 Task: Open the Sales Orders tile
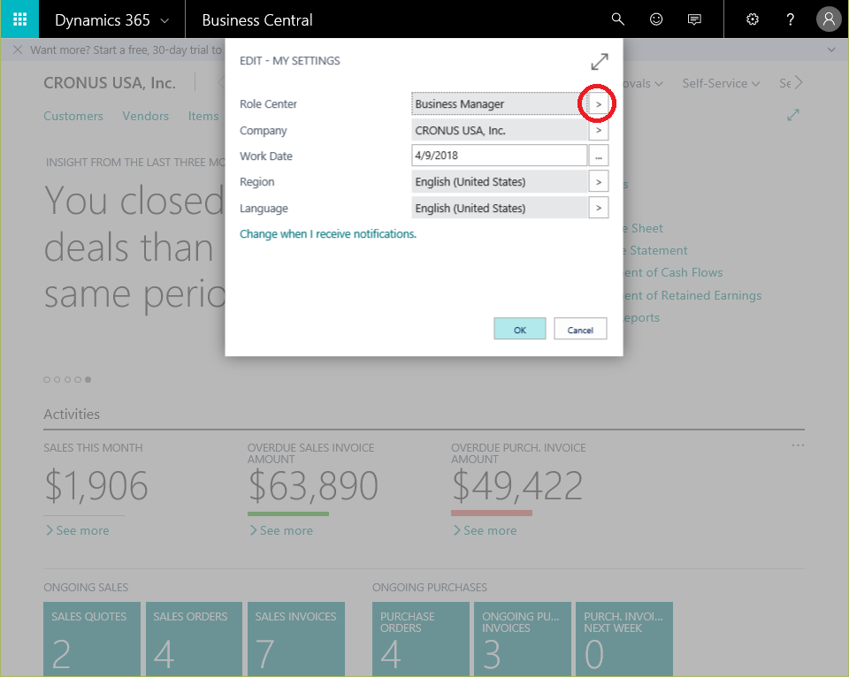(x=194, y=639)
